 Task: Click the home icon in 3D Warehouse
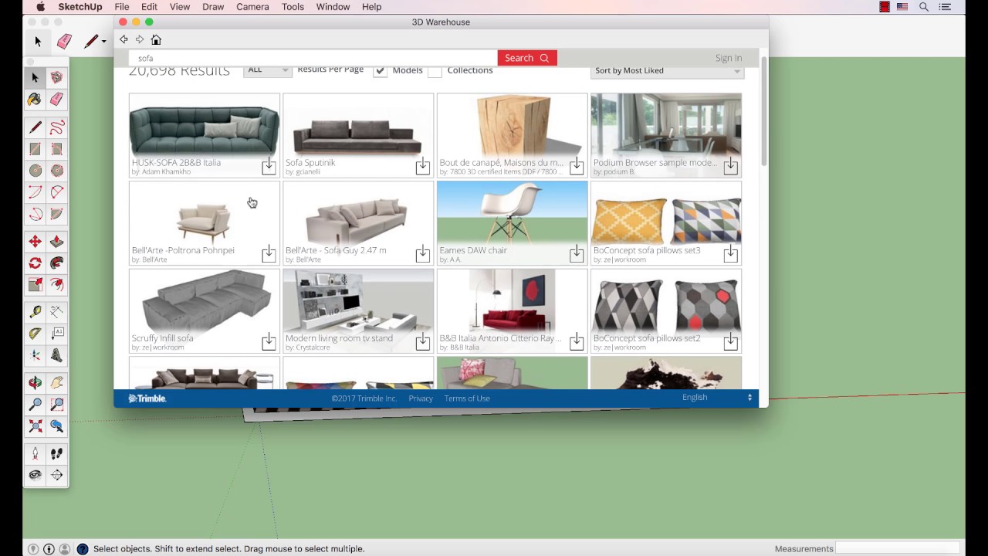point(156,39)
